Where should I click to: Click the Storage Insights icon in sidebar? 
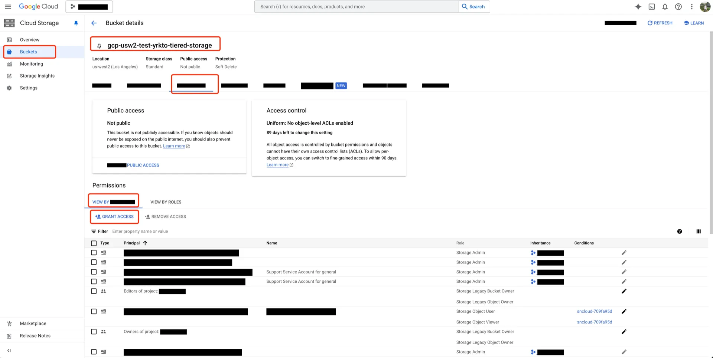point(9,76)
